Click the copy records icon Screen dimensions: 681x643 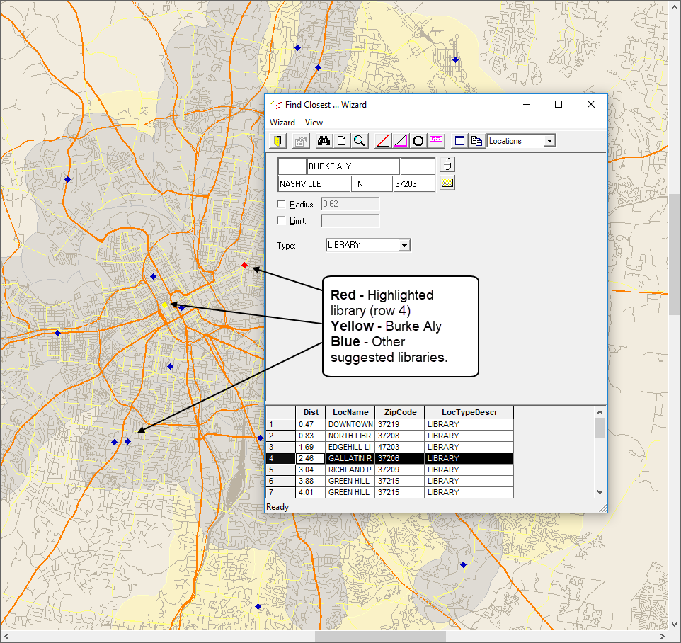476,140
